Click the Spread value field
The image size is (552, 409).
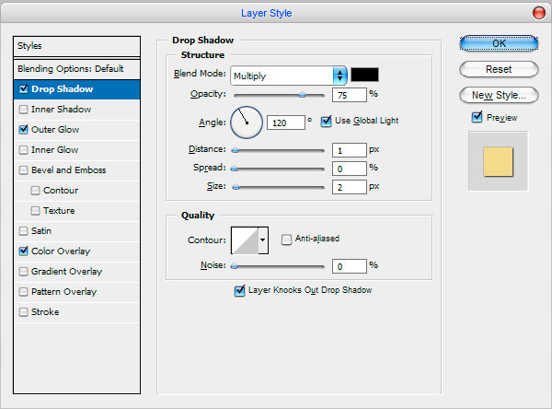pyautogui.click(x=350, y=169)
